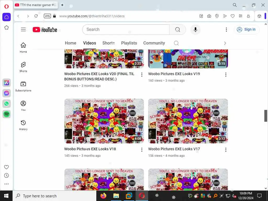Open ad blocker shield icon

217,16
